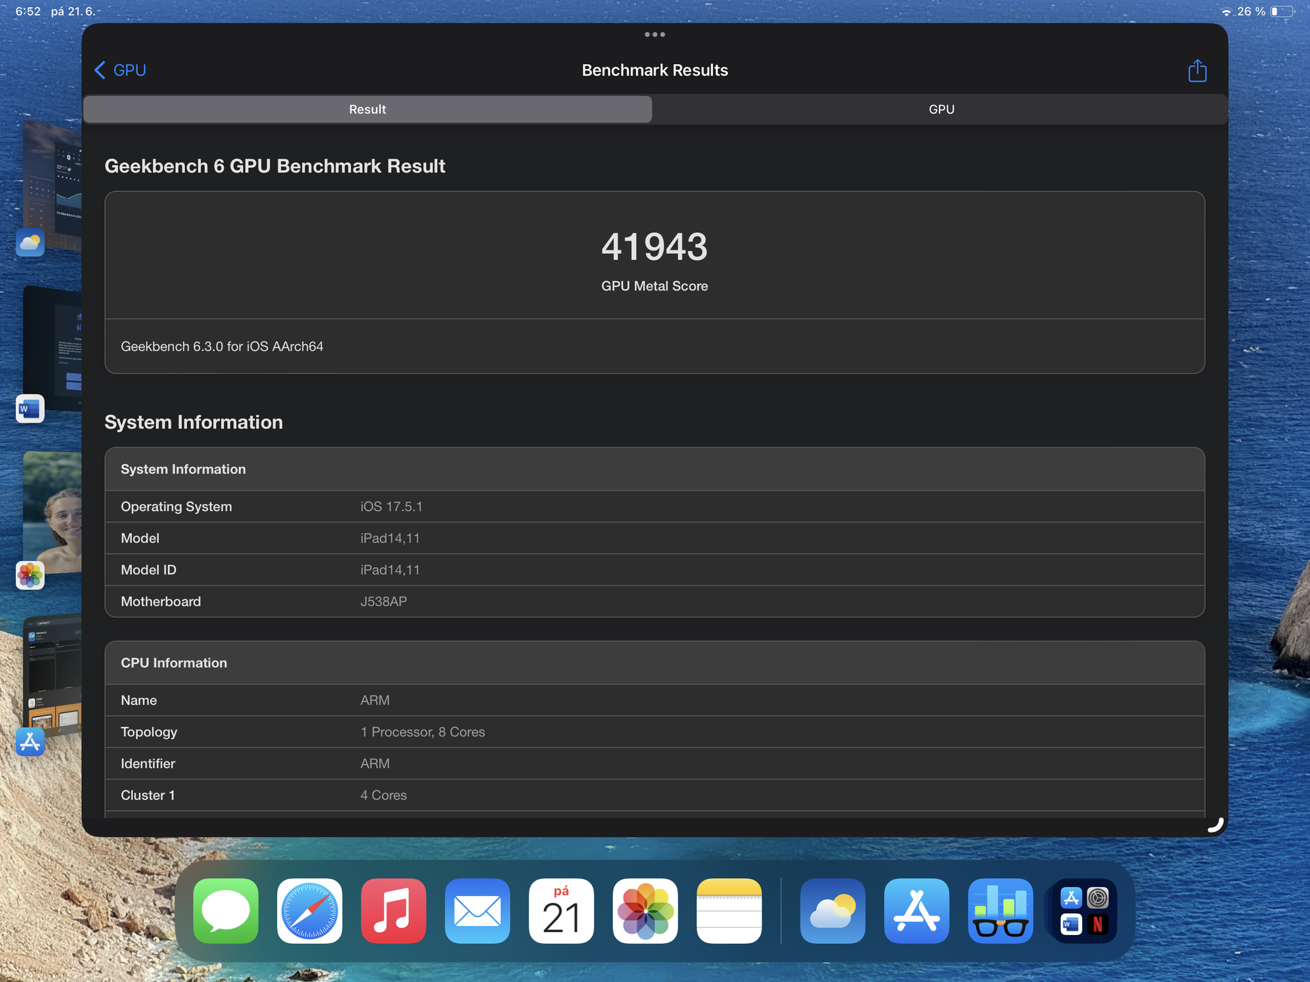Open Safari from the dock
The height and width of the screenshot is (982, 1310).
309,911
